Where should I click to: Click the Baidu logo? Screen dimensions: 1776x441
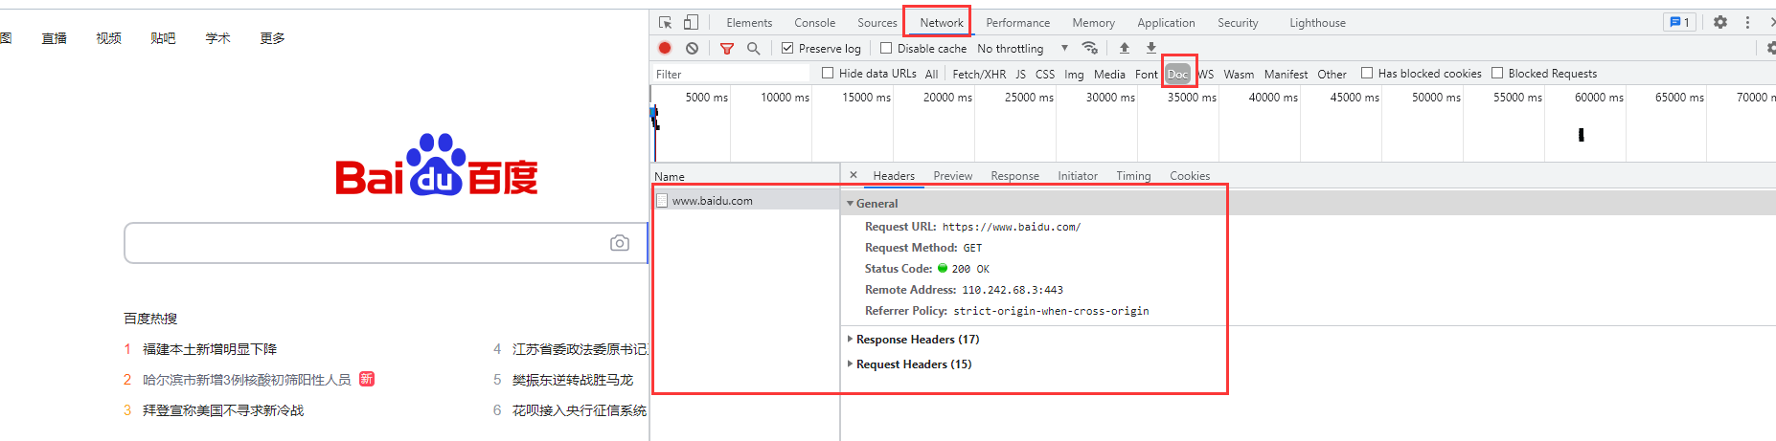437,165
